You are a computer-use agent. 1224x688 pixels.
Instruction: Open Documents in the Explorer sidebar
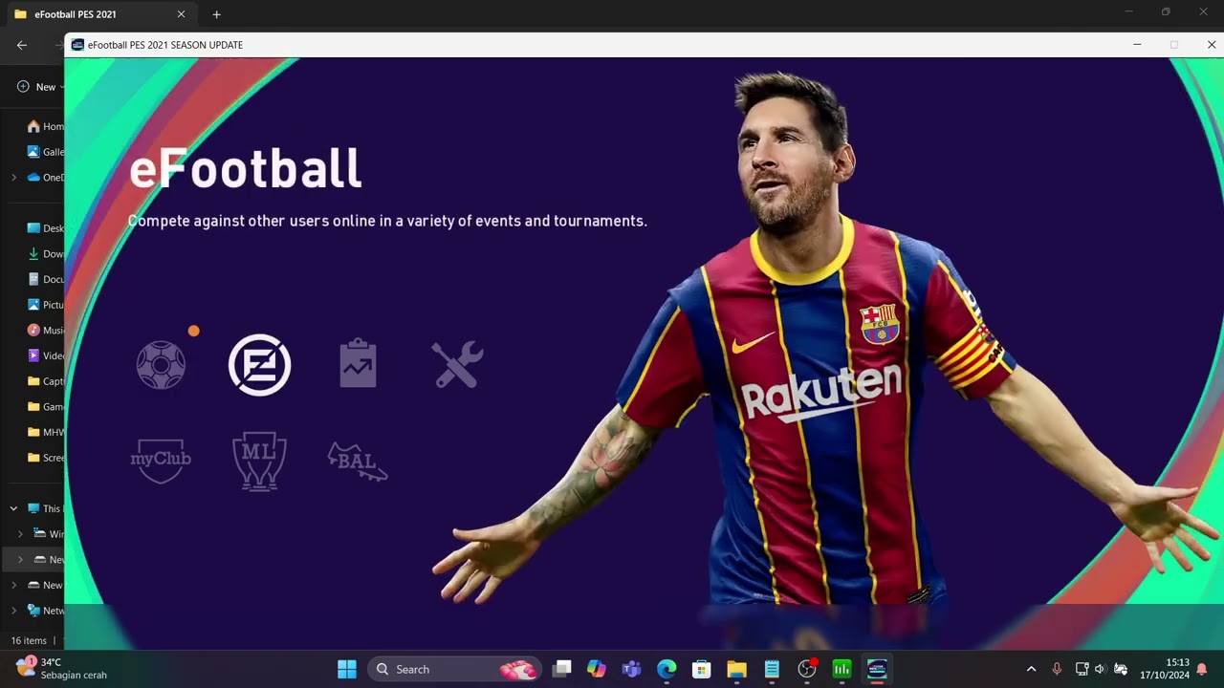(46, 279)
